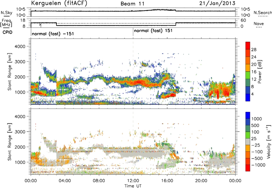Click the 'Time UT' axis title
Image resolution: width=272 pixels, height=188 pixels.
(x=133, y=186)
